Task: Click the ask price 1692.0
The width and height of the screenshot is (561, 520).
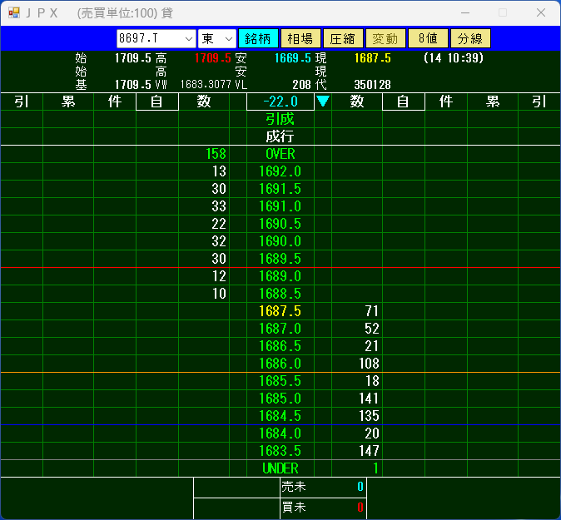Action: (x=280, y=171)
